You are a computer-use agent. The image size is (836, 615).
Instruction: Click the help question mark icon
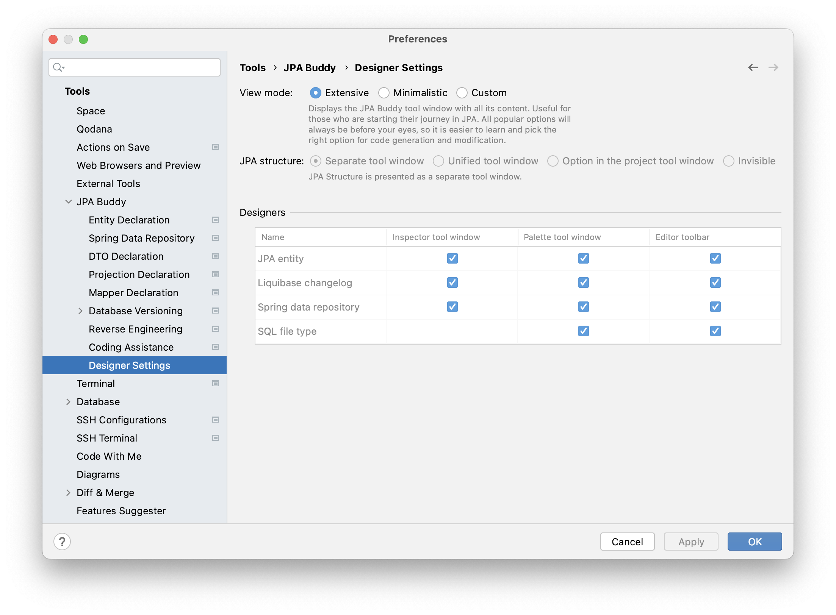point(62,542)
